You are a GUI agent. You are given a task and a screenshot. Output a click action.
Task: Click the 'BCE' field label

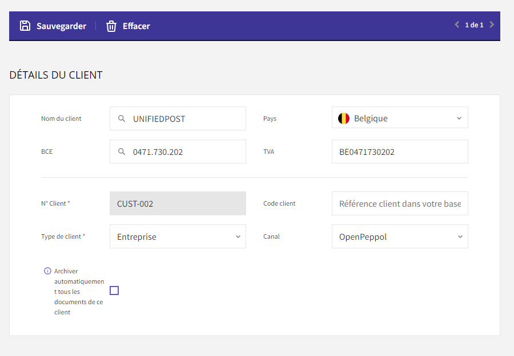coord(47,152)
